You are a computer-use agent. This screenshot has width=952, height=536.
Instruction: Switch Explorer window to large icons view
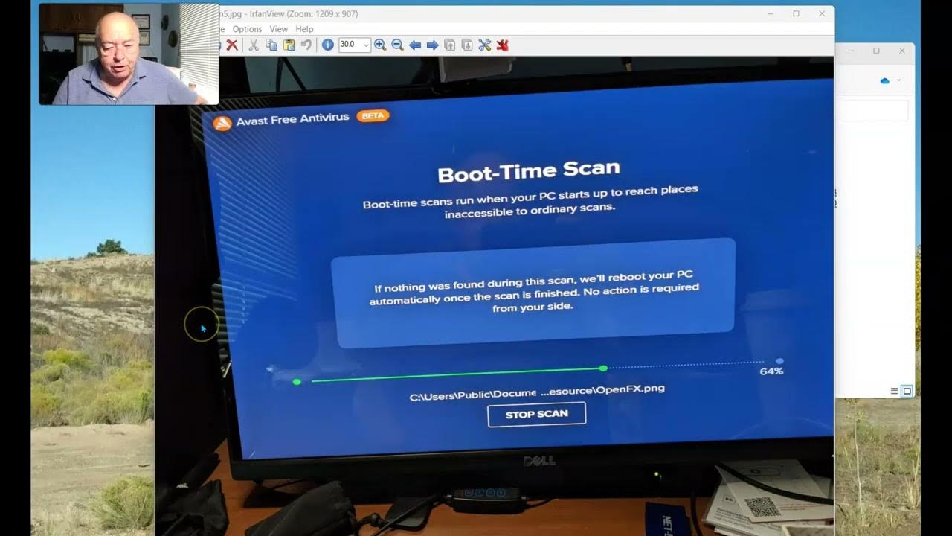point(907,392)
